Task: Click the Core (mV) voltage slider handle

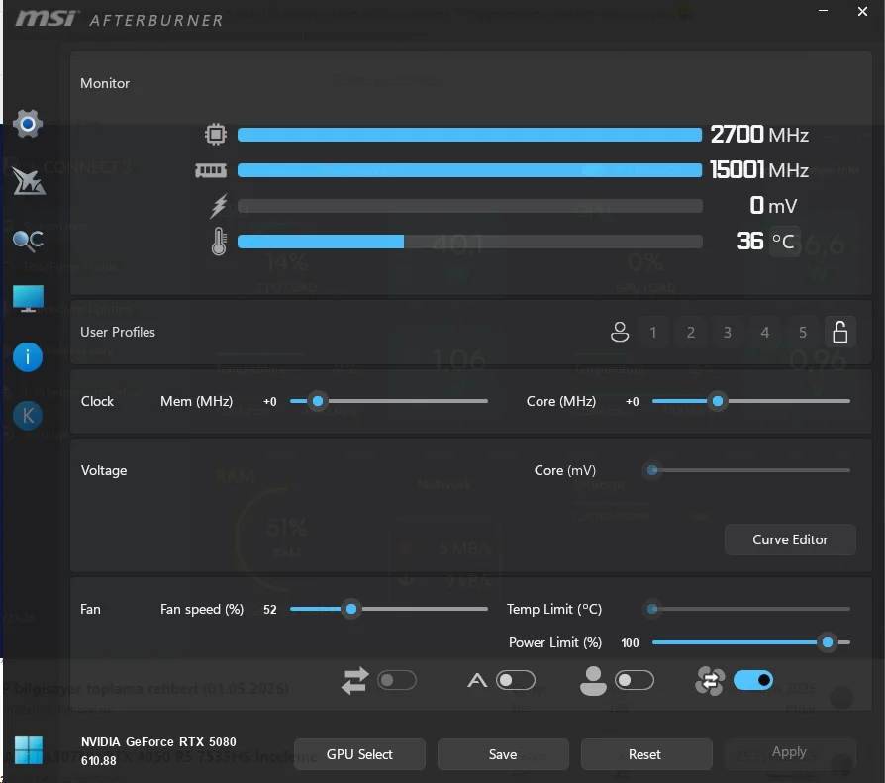Action: click(652, 470)
